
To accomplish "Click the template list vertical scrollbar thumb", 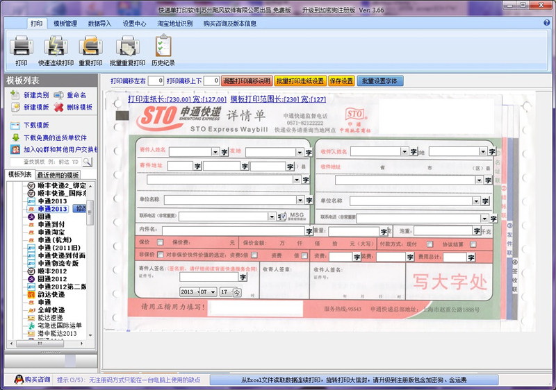I will click(90, 212).
